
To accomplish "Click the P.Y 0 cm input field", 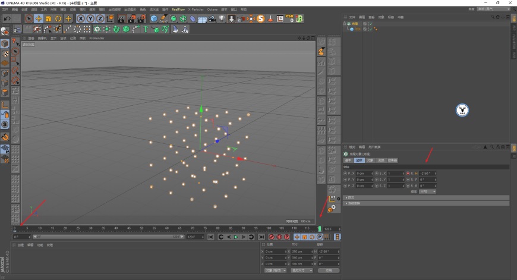I will 364,180.
